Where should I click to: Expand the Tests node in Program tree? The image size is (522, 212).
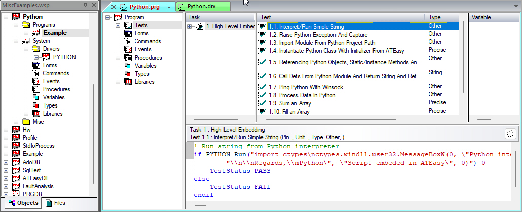point(118,25)
